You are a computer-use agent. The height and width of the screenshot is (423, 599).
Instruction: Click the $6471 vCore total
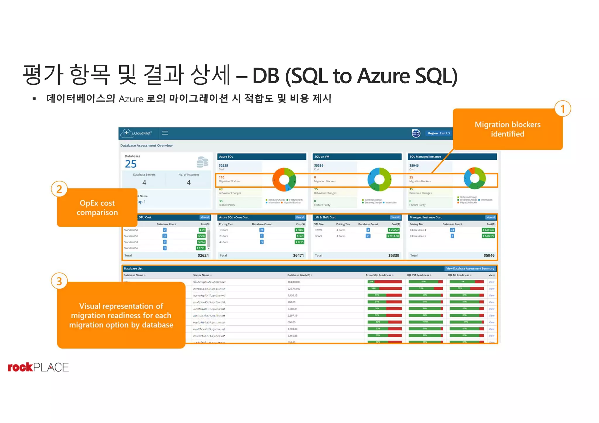298,255
